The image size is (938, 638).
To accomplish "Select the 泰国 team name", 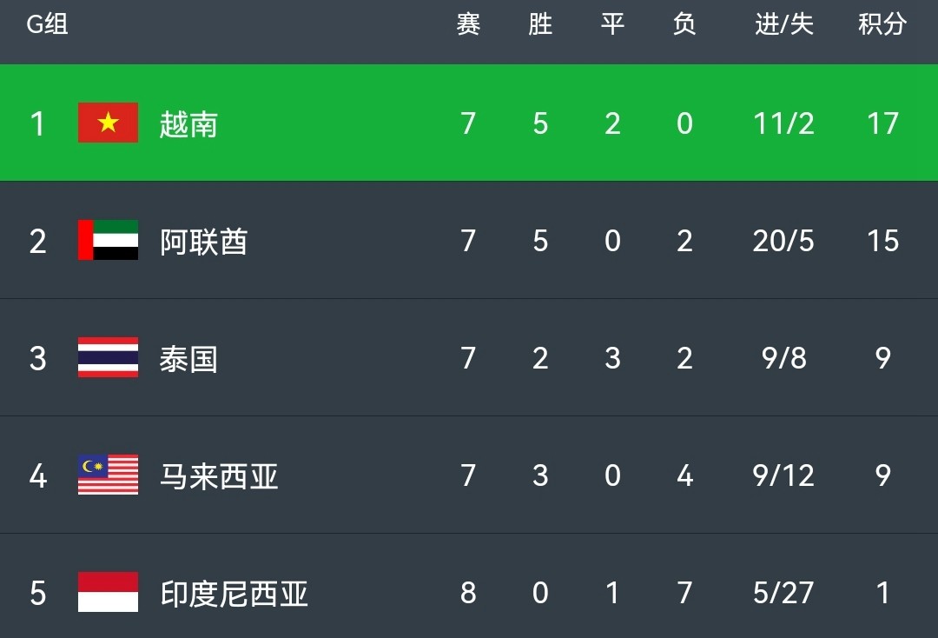I will click(188, 359).
